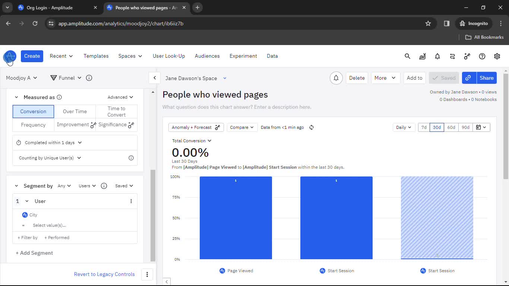Screen dimensions: 509x286
Task: Bookmark this page with the star icon
Action: point(428,23)
